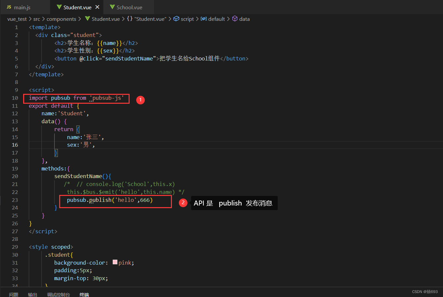Screen dimensions: 443x297
Task: Click the Vue logo on School.vue tab
Action: coord(113,7)
